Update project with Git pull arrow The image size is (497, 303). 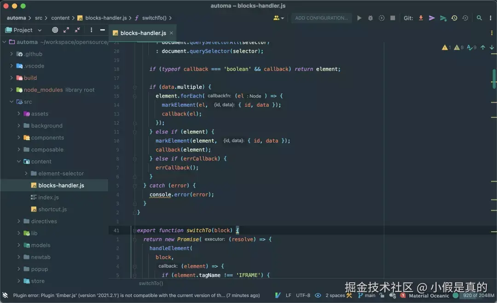421,18
